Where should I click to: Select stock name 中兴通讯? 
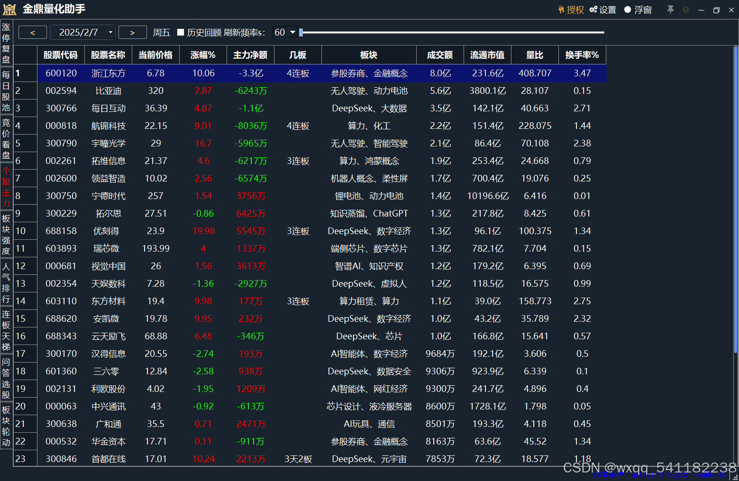[x=109, y=406]
